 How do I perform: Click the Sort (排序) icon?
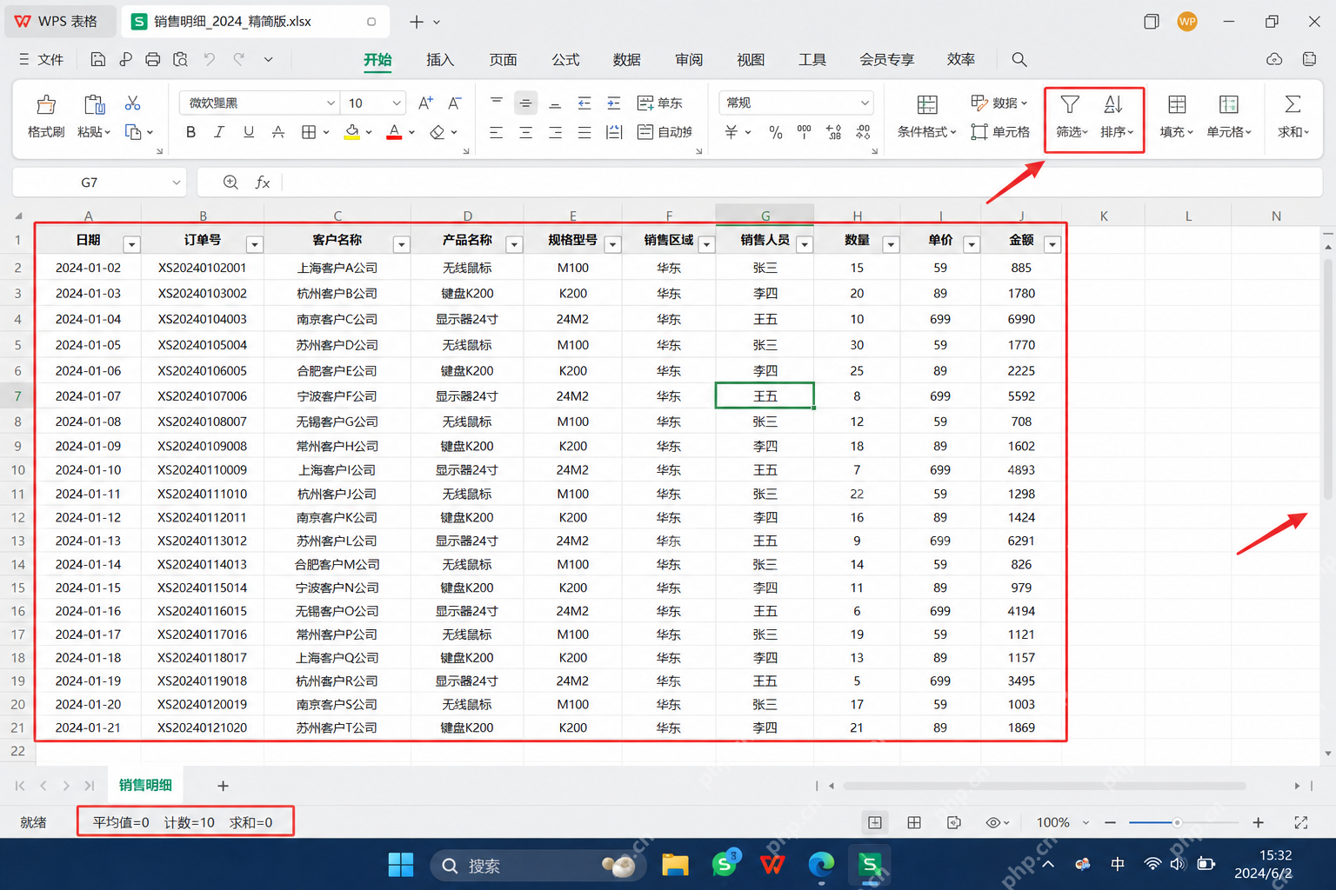(1113, 104)
